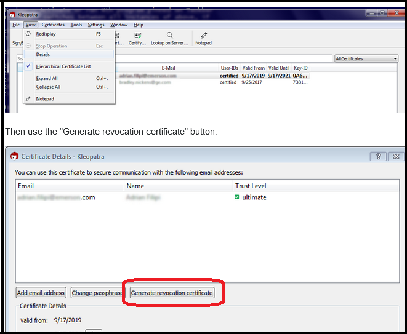The image size is (407, 334).
Task: Click the Valid Until column header
Action: (x=279, y=68)
